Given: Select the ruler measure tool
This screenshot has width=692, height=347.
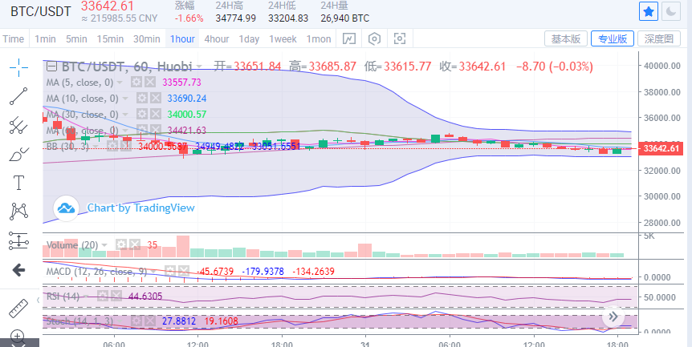Looking at the screenshot, I should pyautogui.click(x=18, y=309).
